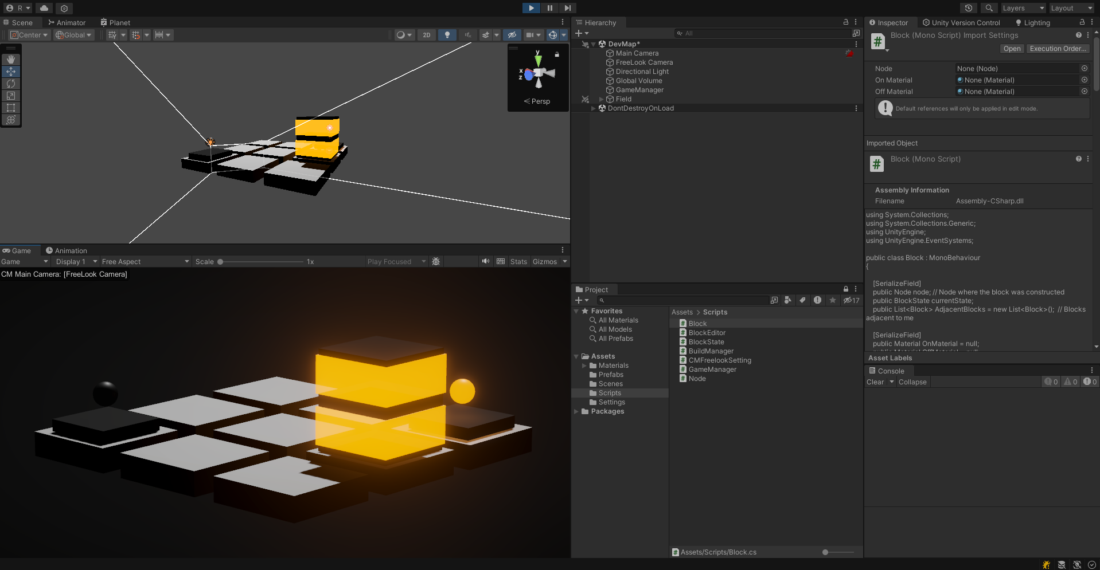Select the Rotate tool in Scene view
This screenshot has height=570, width=1100.
11,84
